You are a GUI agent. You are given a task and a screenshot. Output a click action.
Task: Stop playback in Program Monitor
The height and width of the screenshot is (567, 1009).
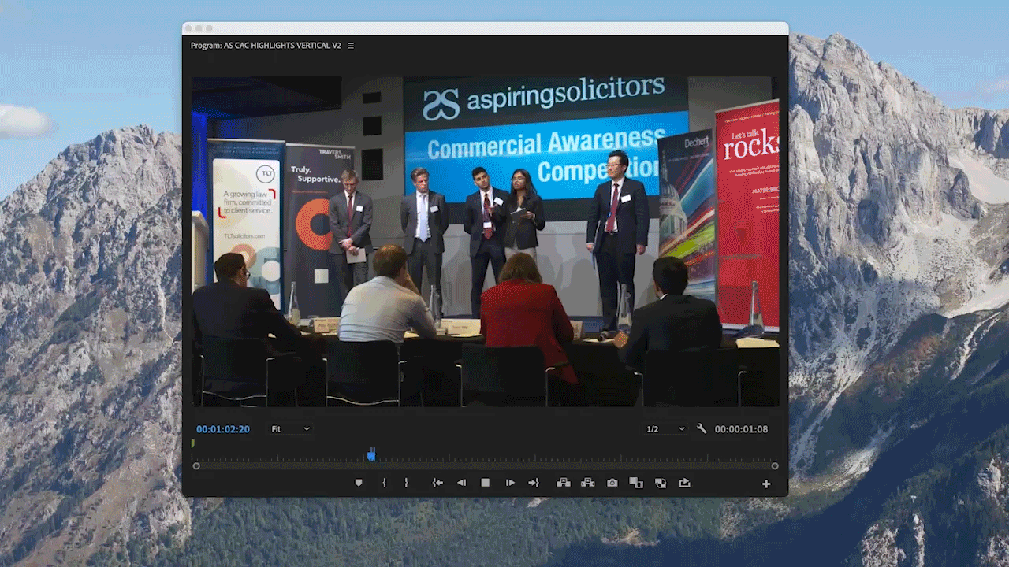click(486, 483)
